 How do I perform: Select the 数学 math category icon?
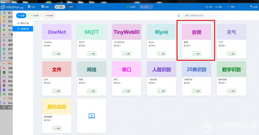[x=4, y=49]
